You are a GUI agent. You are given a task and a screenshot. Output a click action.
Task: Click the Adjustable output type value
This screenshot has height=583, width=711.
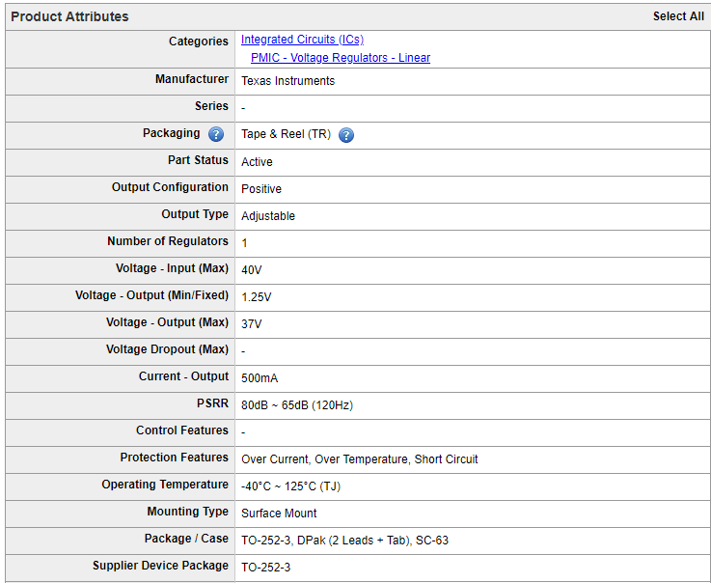point(268,216)
